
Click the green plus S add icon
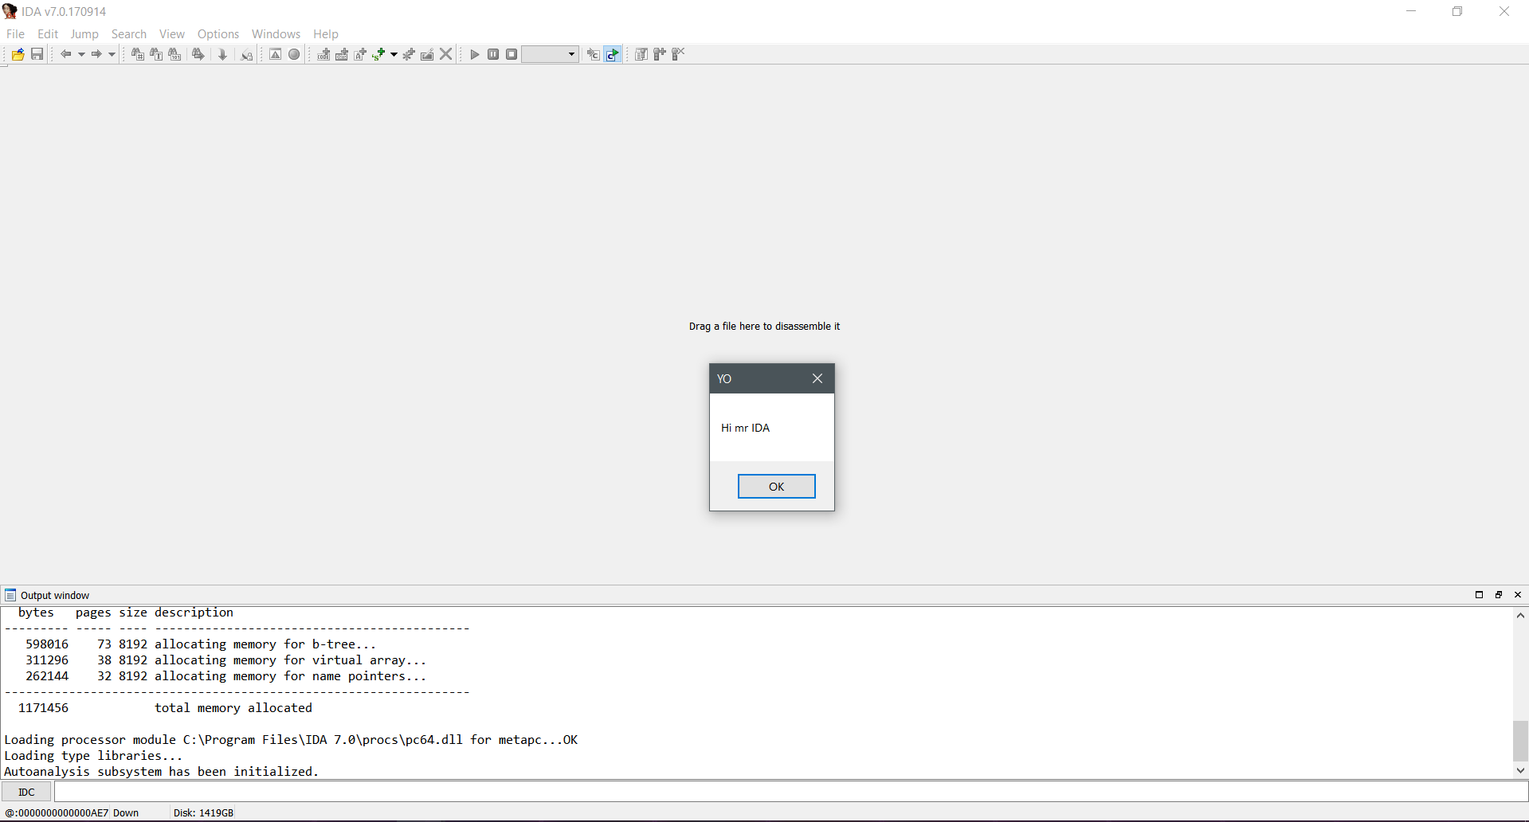pos(378,54)
